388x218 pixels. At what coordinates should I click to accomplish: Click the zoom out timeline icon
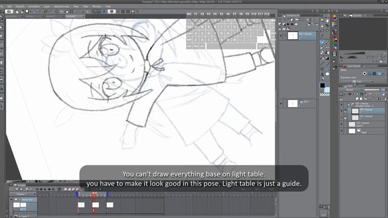pos(31,190)
